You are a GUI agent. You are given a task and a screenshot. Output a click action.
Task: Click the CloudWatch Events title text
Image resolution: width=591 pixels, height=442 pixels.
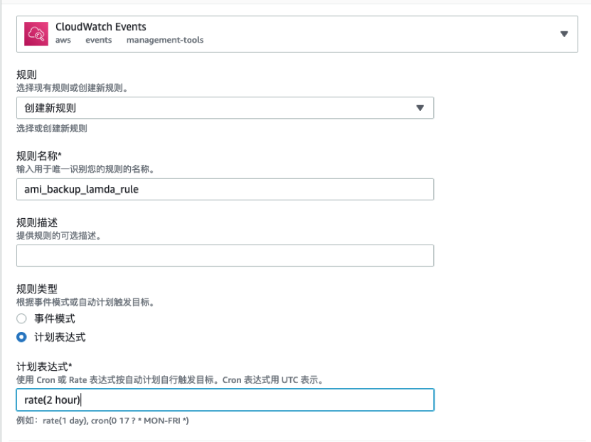(x=101, y=27)
